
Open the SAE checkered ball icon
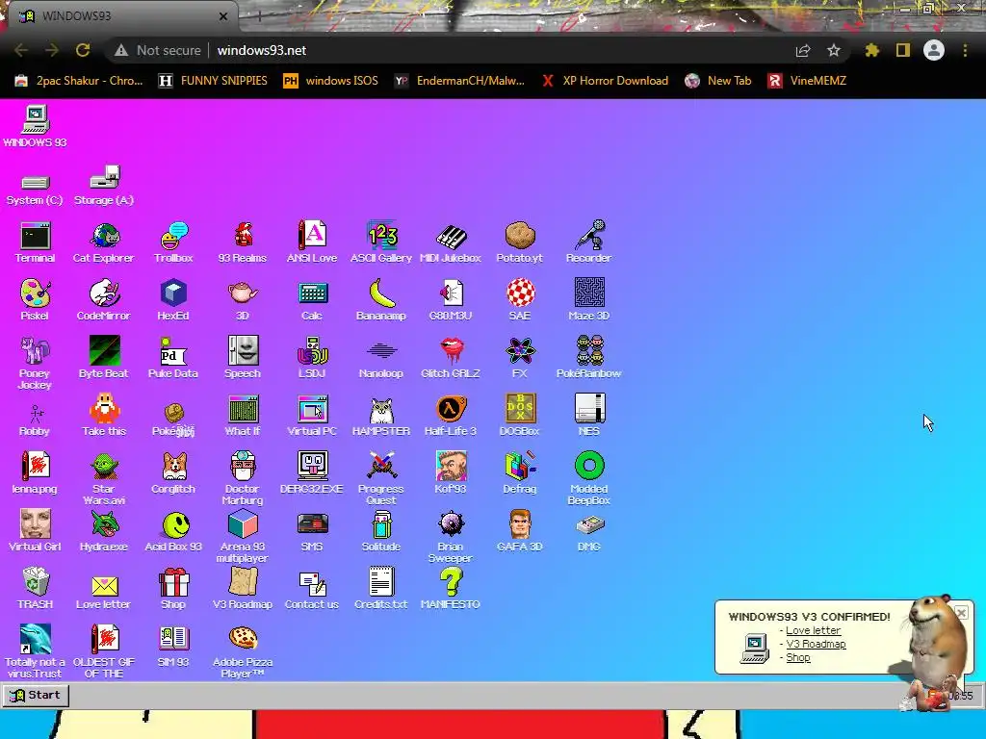coord(520,300)
